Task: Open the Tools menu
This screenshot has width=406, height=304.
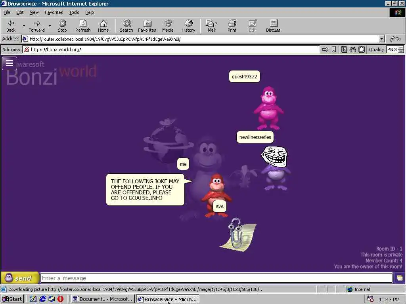Action: [74, 12]
